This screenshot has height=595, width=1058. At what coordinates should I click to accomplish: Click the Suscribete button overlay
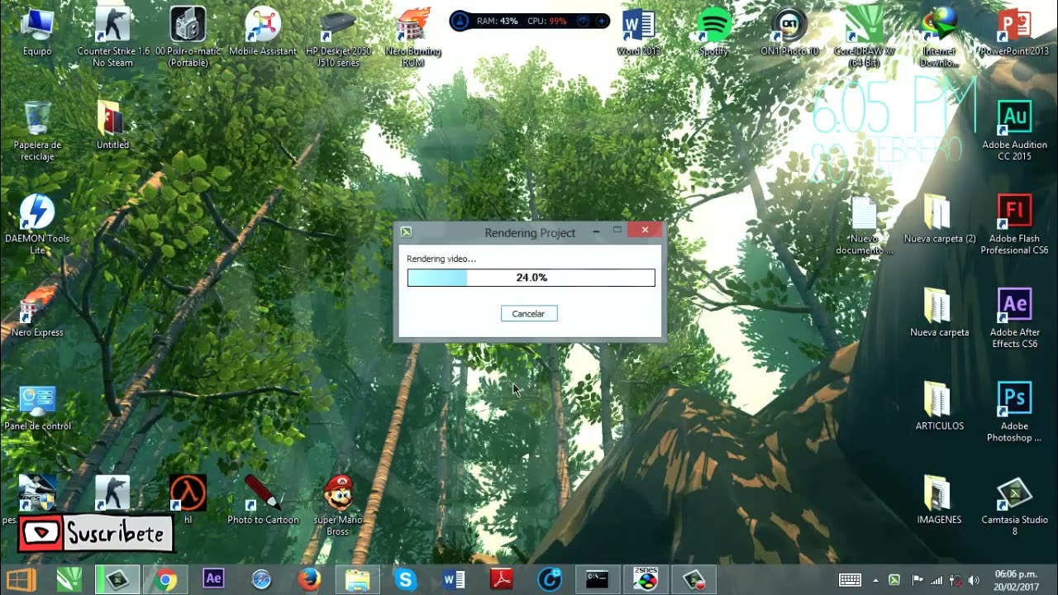tap(96, 534)
